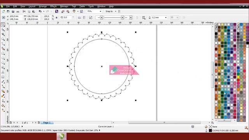Toggle the object origin anchor button
Screen dimensions: 249x140
point(4,17)
